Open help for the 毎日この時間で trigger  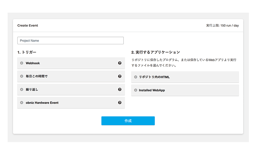pyautogui.click(x=120, y=76)
